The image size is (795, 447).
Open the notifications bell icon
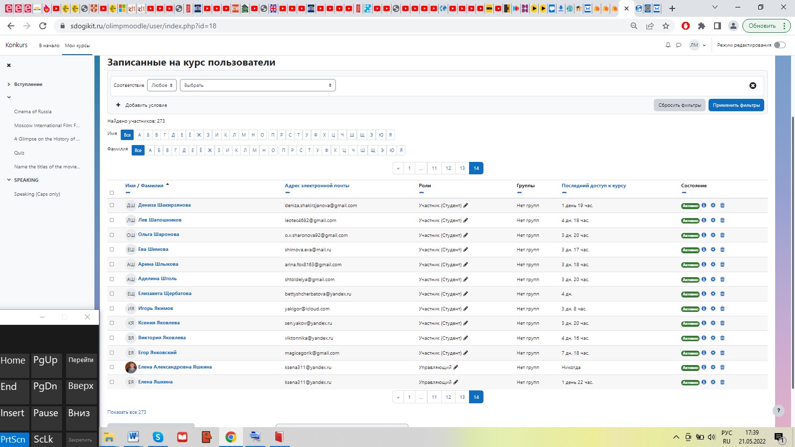click(x=668, y=45)
